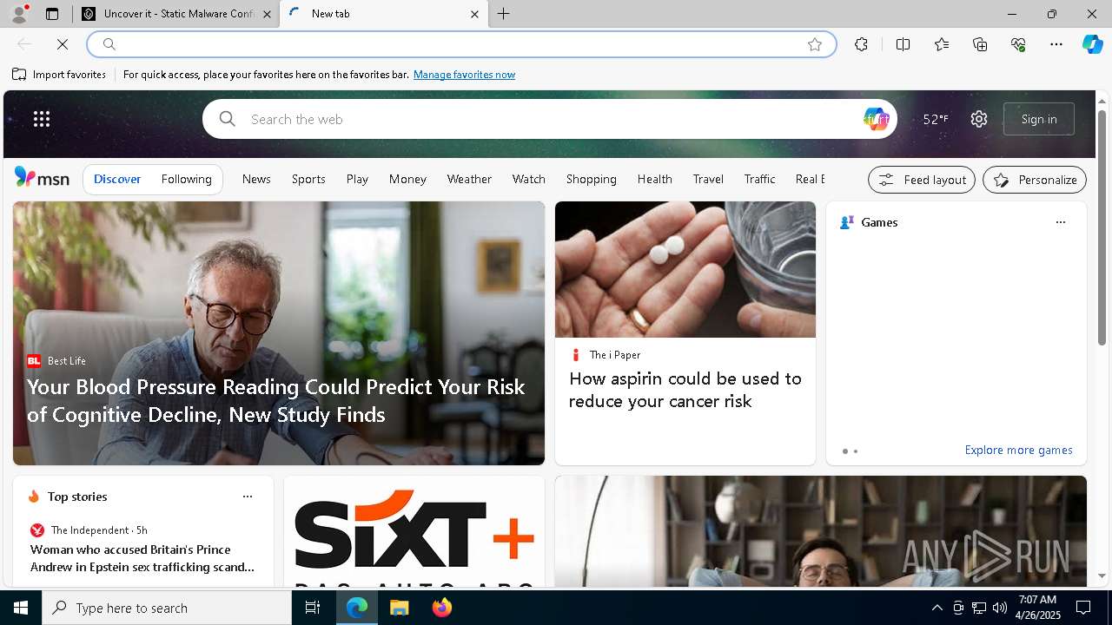Click the Sign in button

pyautogui.click(x=1039, y=119)
